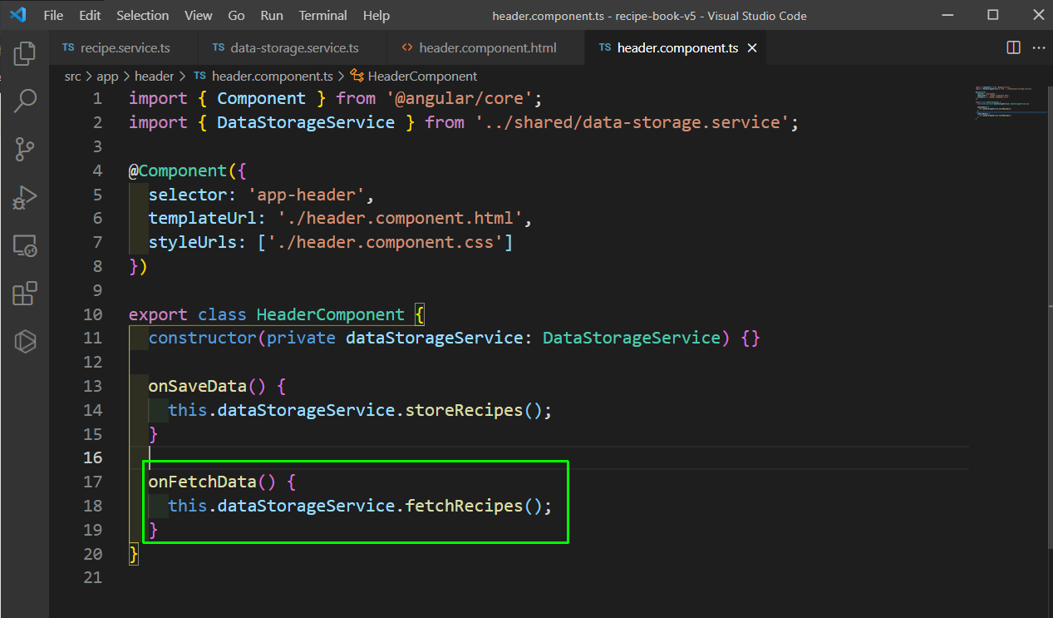Click the 'app-header' selector value
This screenshot has width=1053, height=618.
(x=307, y=195)
